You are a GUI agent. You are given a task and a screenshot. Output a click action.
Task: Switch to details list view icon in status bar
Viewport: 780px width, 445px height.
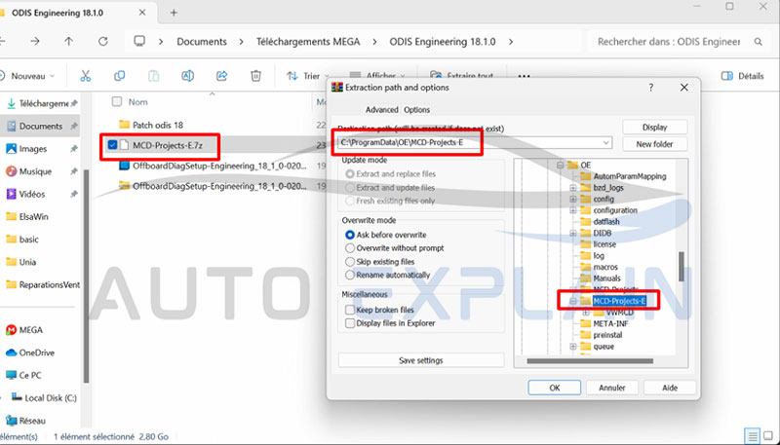coord(753,436)
